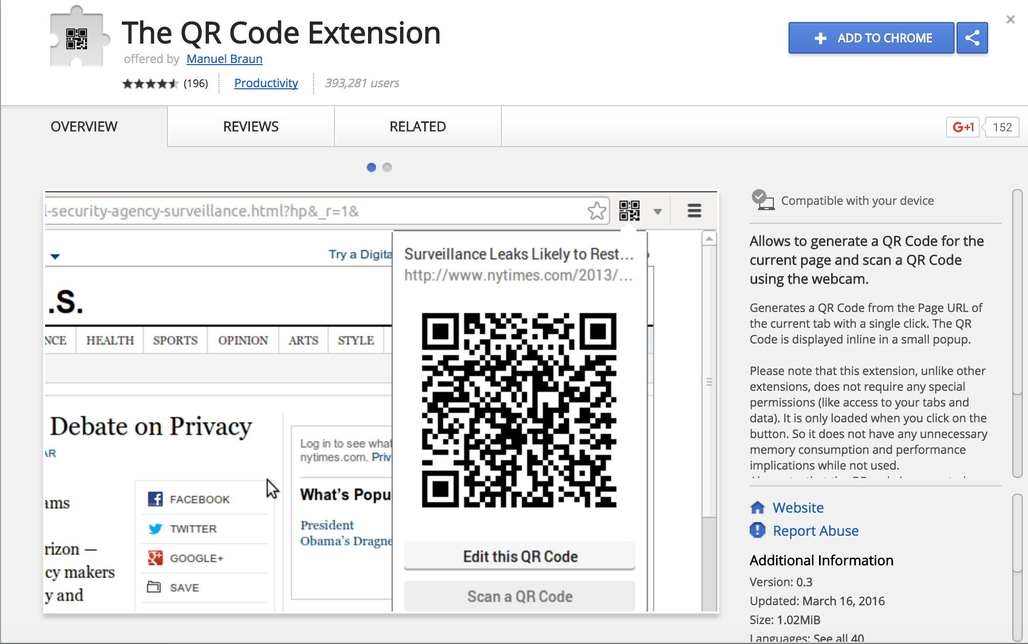Viewport: 1028px width, 644px height.
Task: Open the Productivity category link
Action: (x=266, y=83)
